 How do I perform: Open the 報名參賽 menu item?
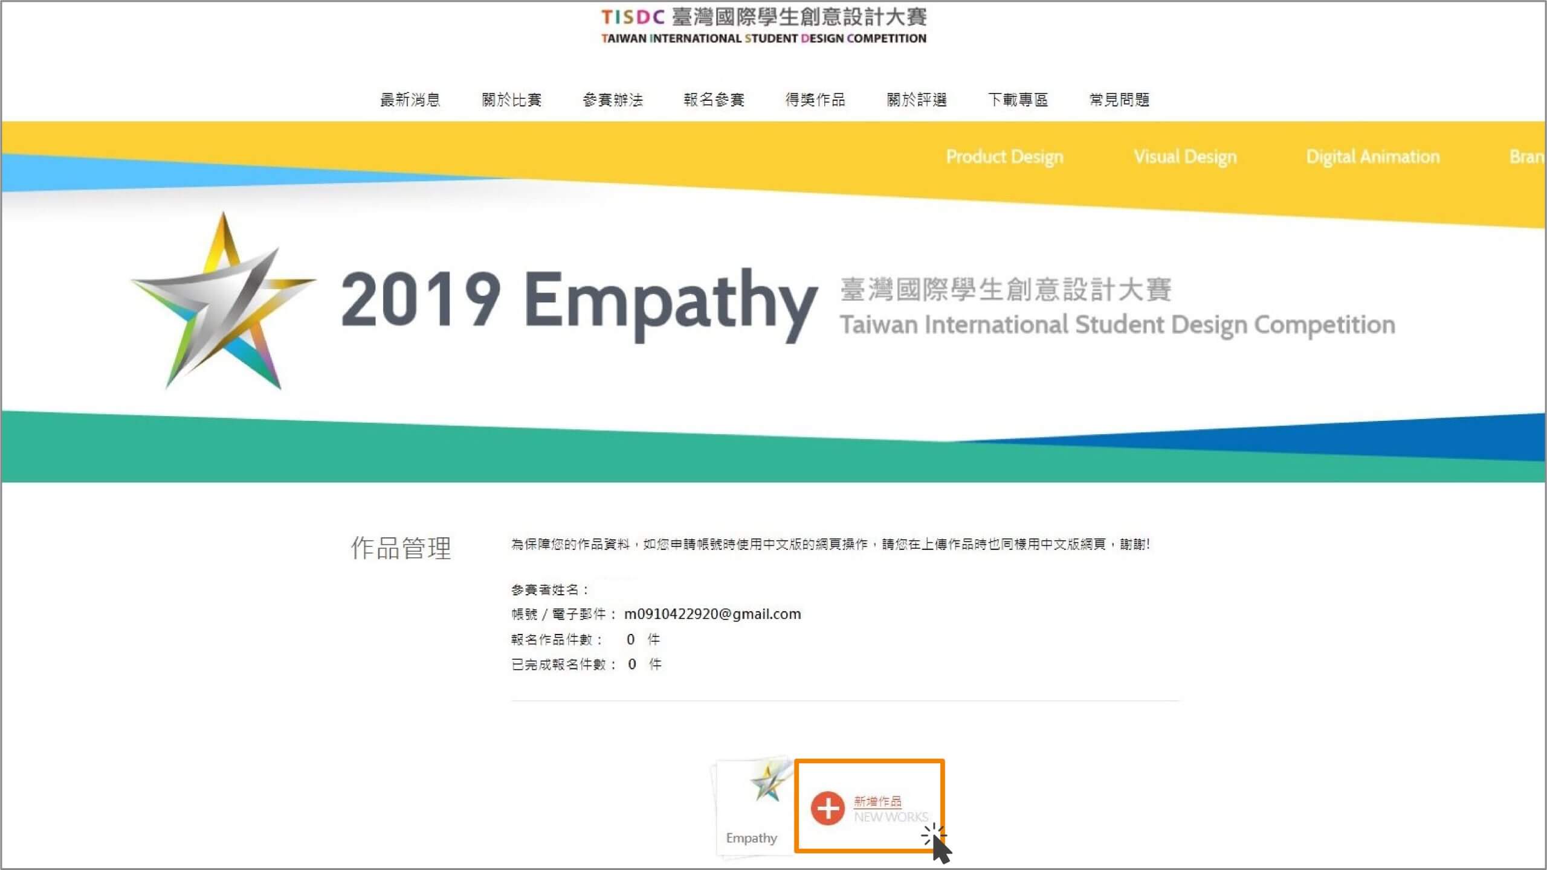pyautogui.click(x=714, y=100)
